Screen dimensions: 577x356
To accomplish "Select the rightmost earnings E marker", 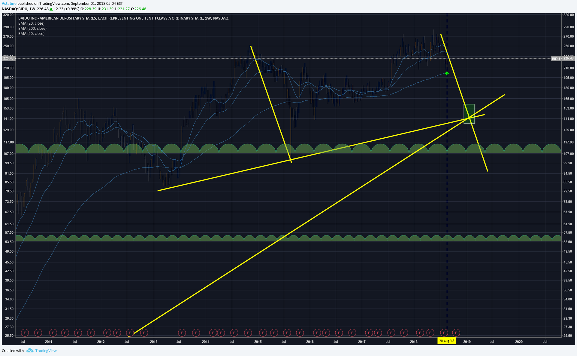I will (456, 333).
